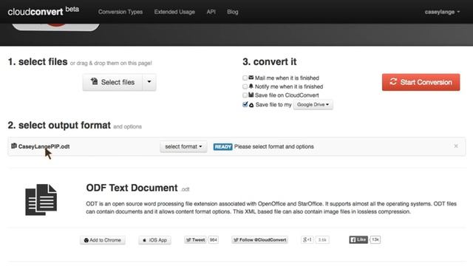The width and height of the screenshot is (473, 266).
Task: Click the envelope icon next to Mail me
Action: (251, 78)
